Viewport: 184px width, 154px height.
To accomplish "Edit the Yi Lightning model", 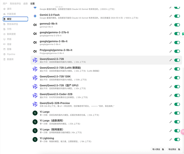I will 171,140.
